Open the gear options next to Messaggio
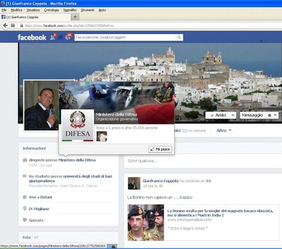 point(269,116)
